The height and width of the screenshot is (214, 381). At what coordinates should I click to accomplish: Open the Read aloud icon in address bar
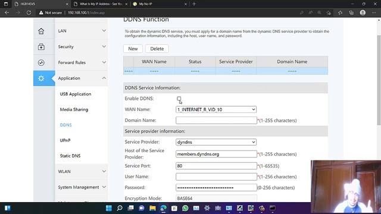(x=311, y=12)
